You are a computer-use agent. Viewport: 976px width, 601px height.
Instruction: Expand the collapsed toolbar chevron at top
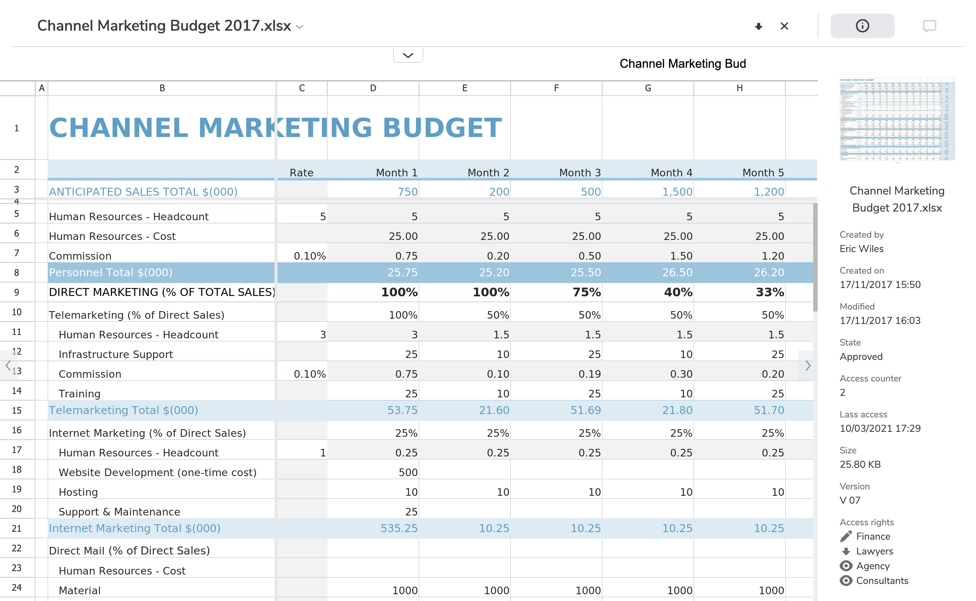point(408,55)
